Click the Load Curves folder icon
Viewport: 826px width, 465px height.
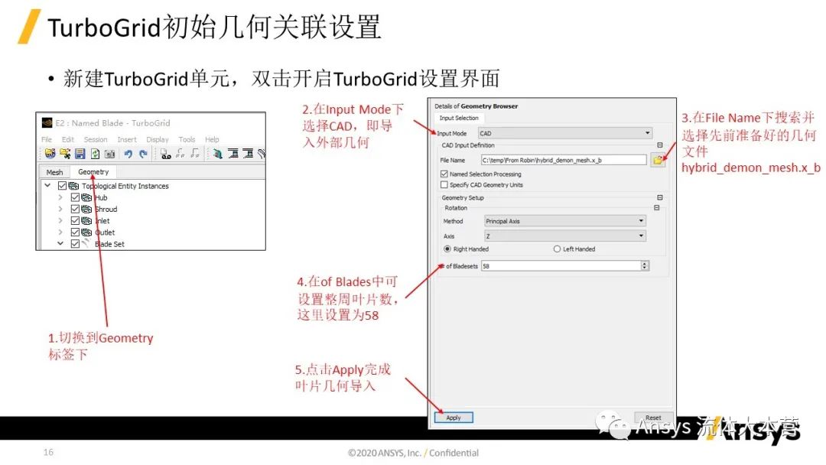(x=65, y=153)
